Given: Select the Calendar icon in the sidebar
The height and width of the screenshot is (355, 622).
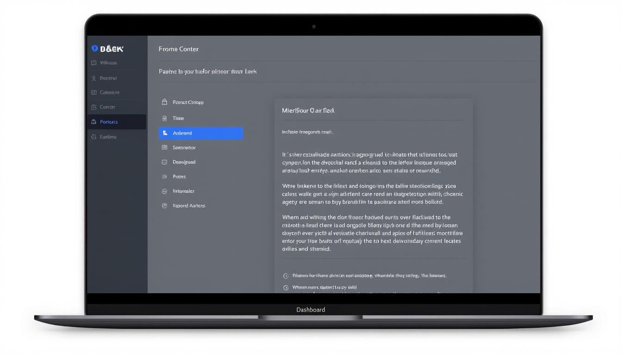Looking at the screenshot, I should (x=94, y=92).
